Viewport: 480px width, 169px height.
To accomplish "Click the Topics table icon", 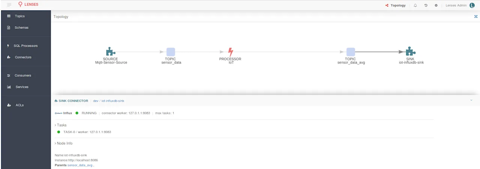I will pos(9,16).
